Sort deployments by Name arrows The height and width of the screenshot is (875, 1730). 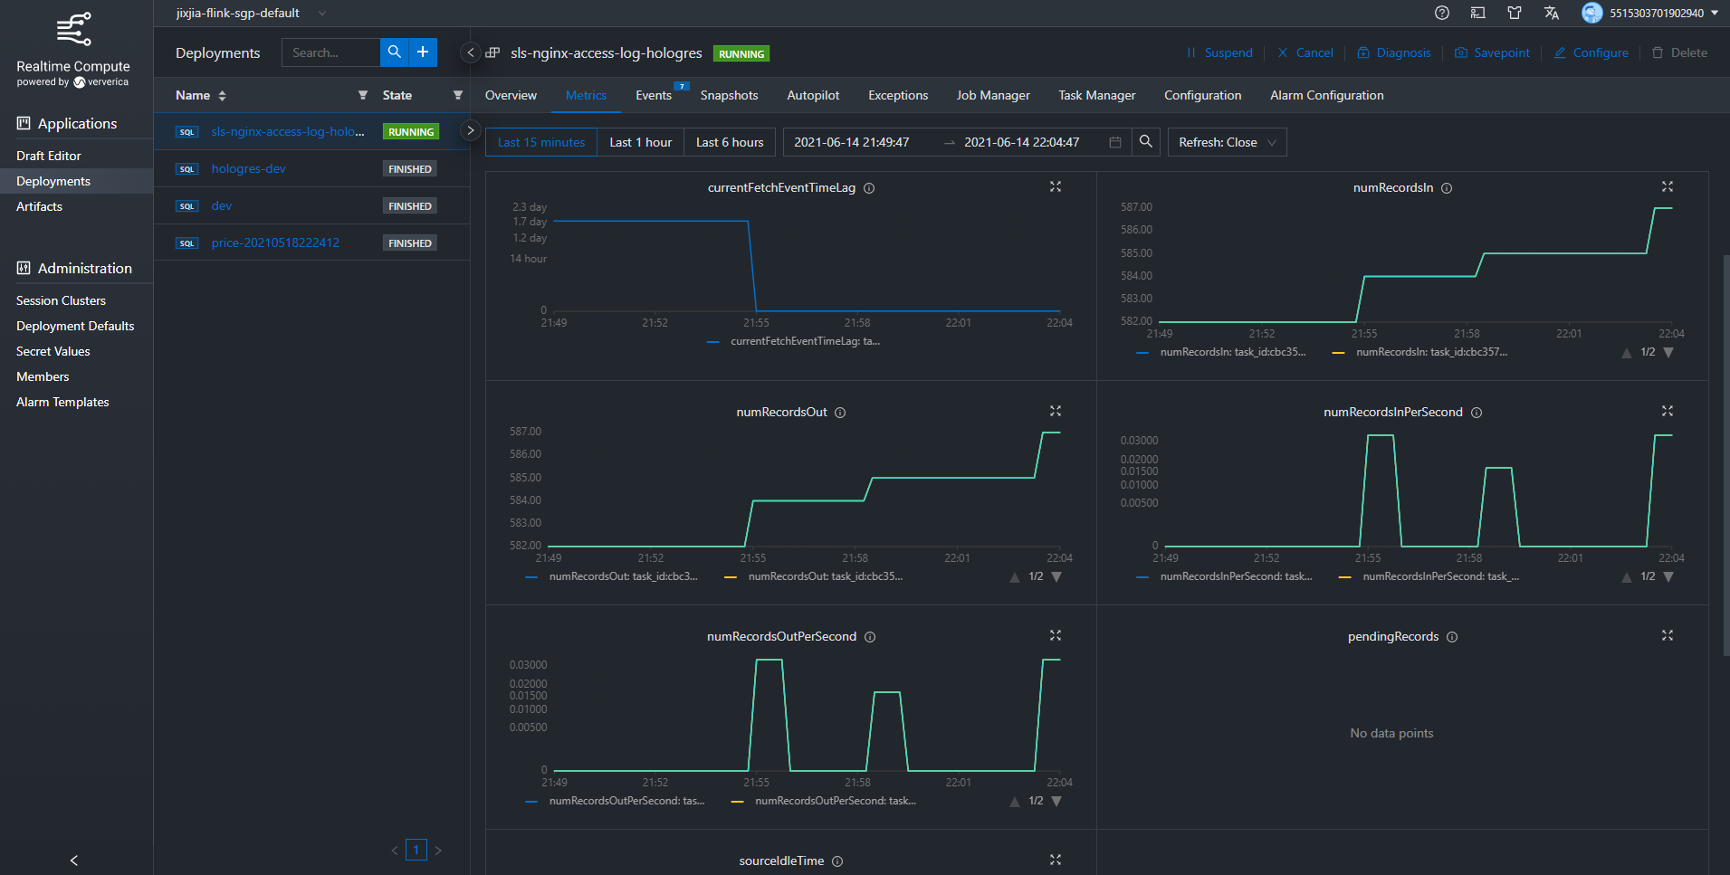click(x=222, y=95)
